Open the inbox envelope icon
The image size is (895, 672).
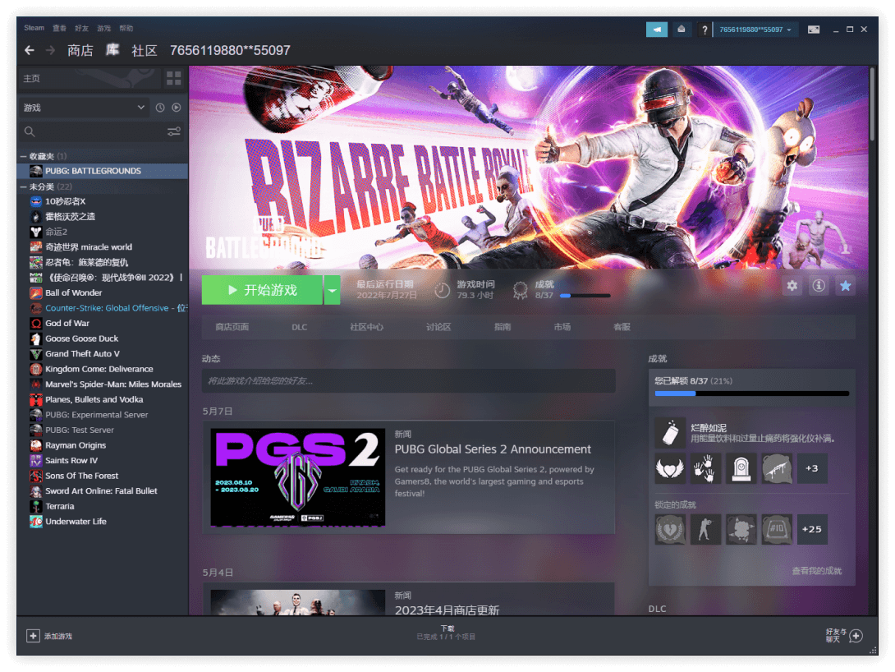682,30
